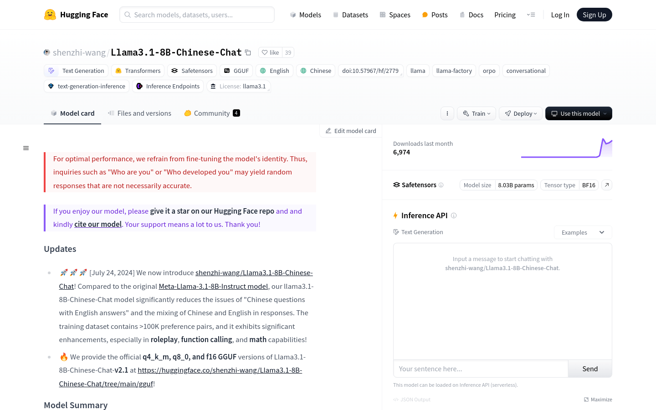Click the Hugging Face logo icon

pyautogui.click(x=50, y=15)
